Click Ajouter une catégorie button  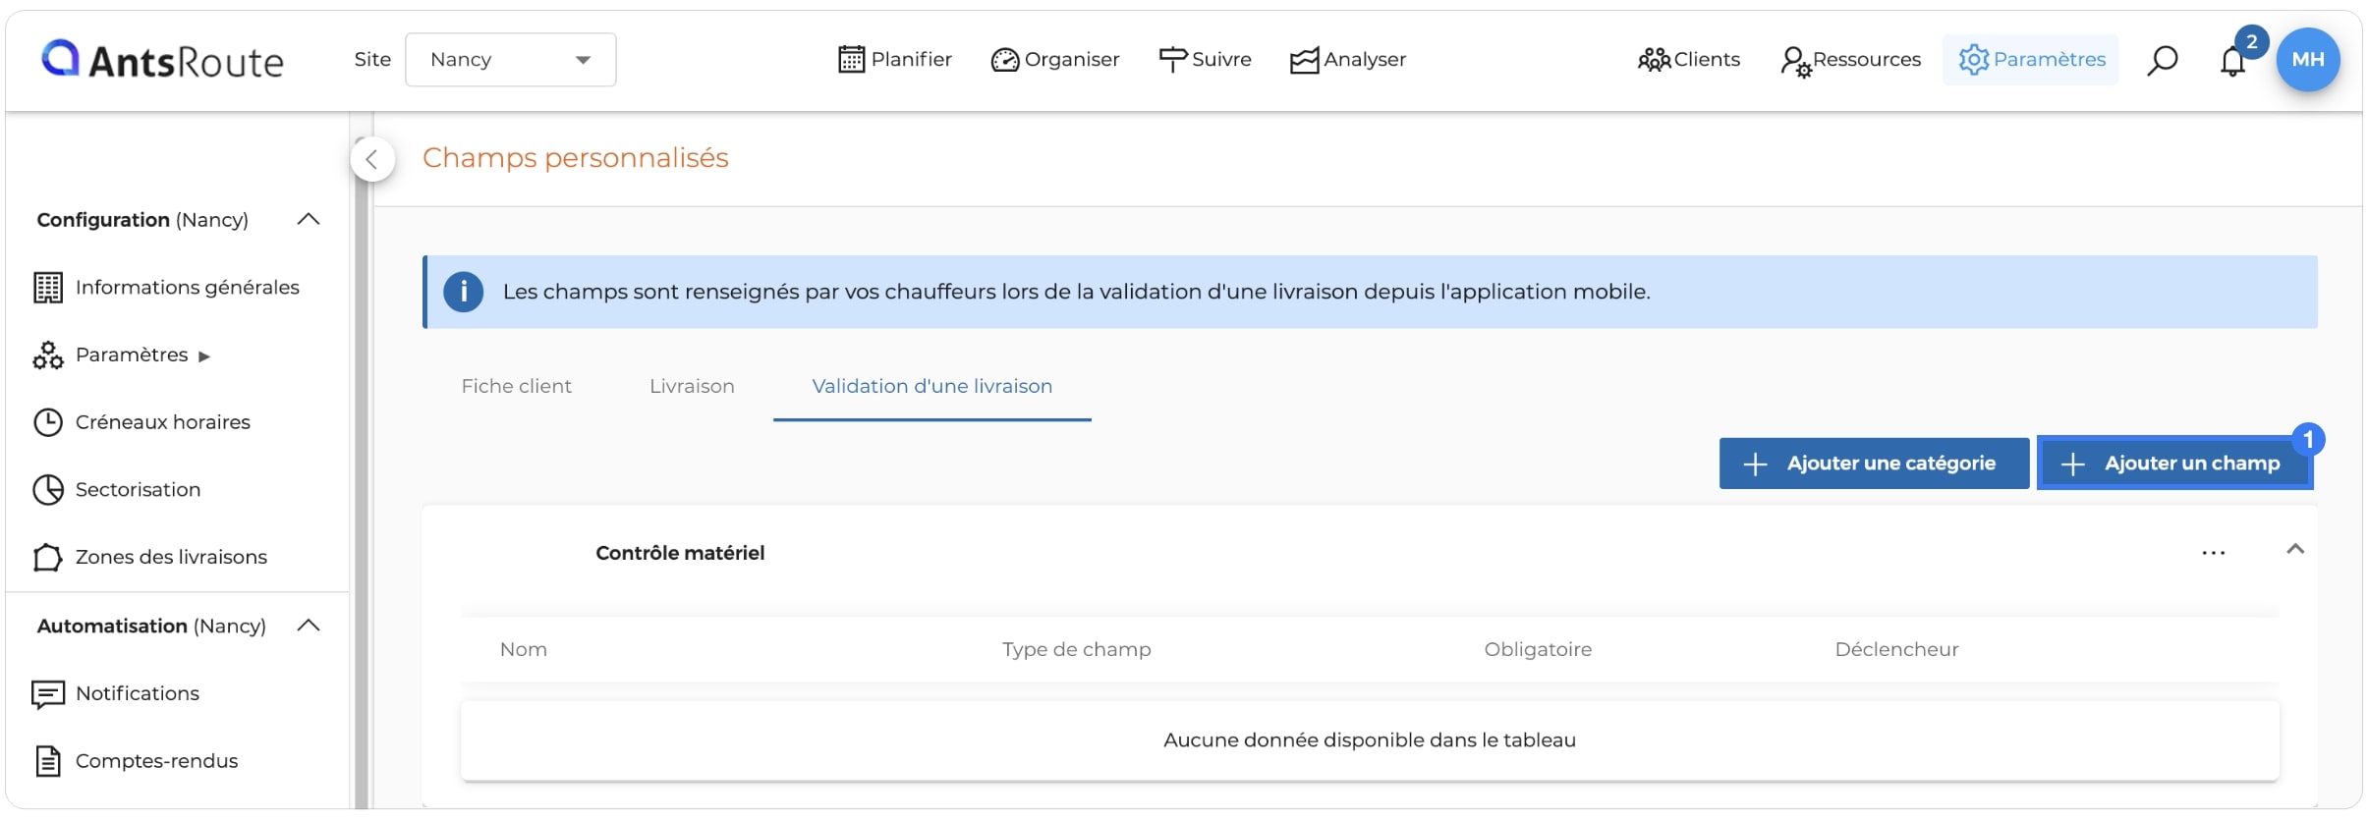1874,464
